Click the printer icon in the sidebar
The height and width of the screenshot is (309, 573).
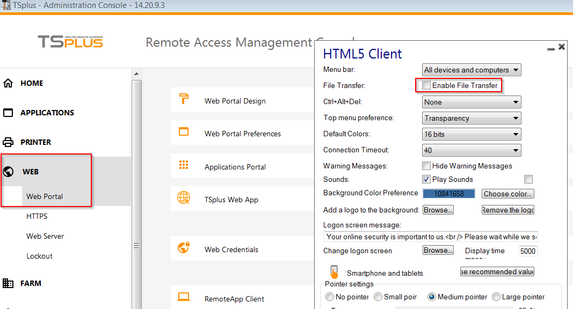[8, 142]
